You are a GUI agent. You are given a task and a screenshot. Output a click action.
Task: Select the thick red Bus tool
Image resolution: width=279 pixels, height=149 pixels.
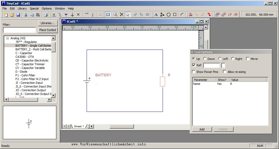pyautogui.click(x=209, y=15)
